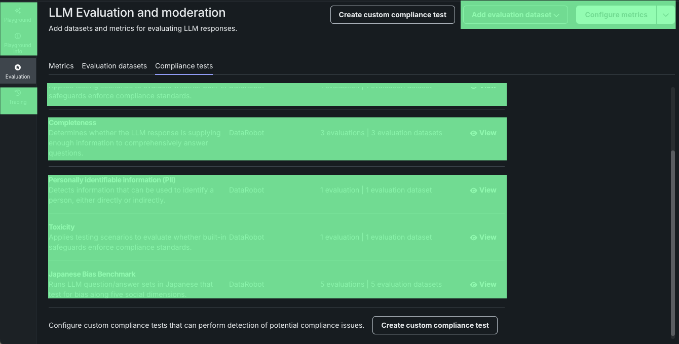Open the Configure metrics arrow dropdown

point(665,15)
